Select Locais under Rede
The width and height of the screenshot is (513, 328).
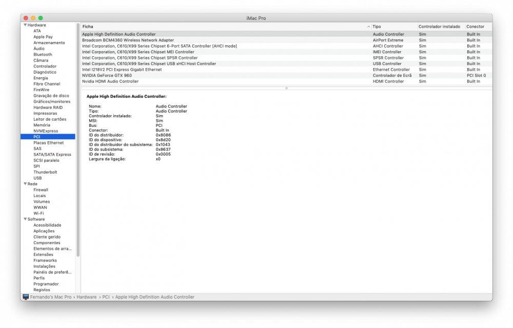point(40,195)
